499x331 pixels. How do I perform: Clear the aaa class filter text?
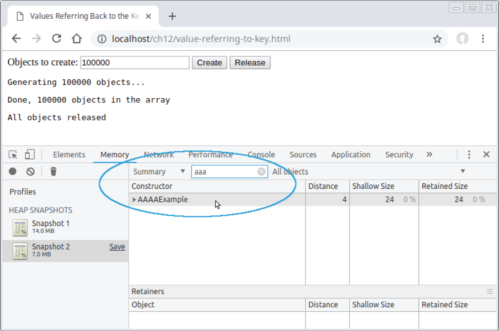point(261,171)
